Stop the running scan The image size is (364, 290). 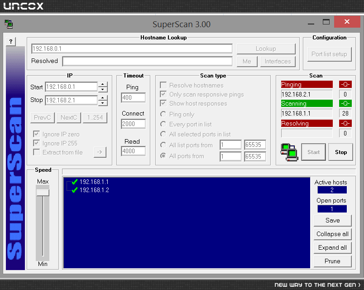click(341, 152)
